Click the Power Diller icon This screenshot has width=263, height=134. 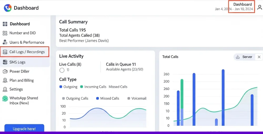5,71
